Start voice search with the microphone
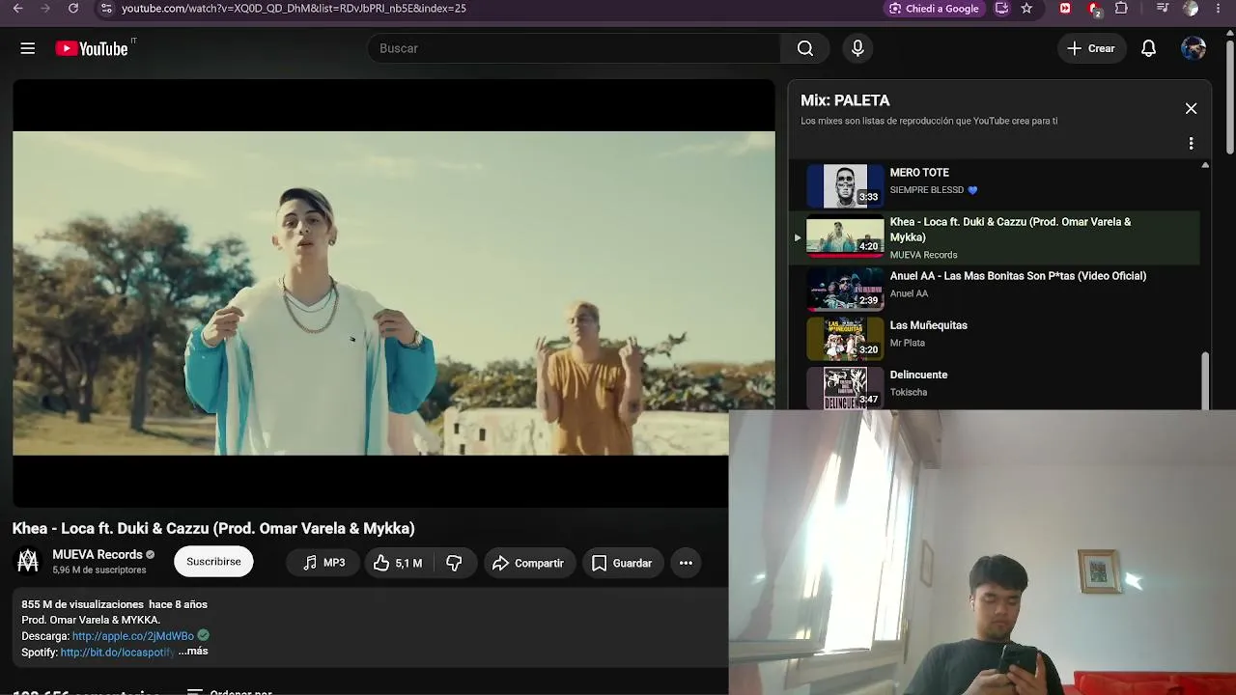Image resolution: width=1236 pixels, height=695 pixels. pyautogui.click(x=857, y=48)
